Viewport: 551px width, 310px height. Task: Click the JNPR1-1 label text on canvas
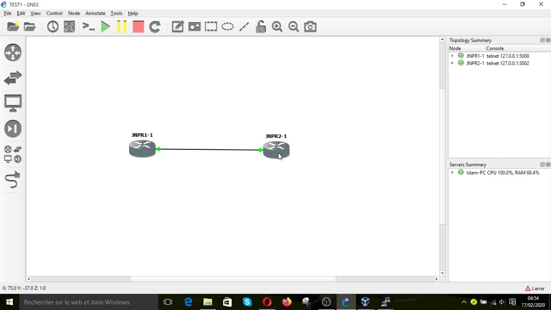pos(142,135)
